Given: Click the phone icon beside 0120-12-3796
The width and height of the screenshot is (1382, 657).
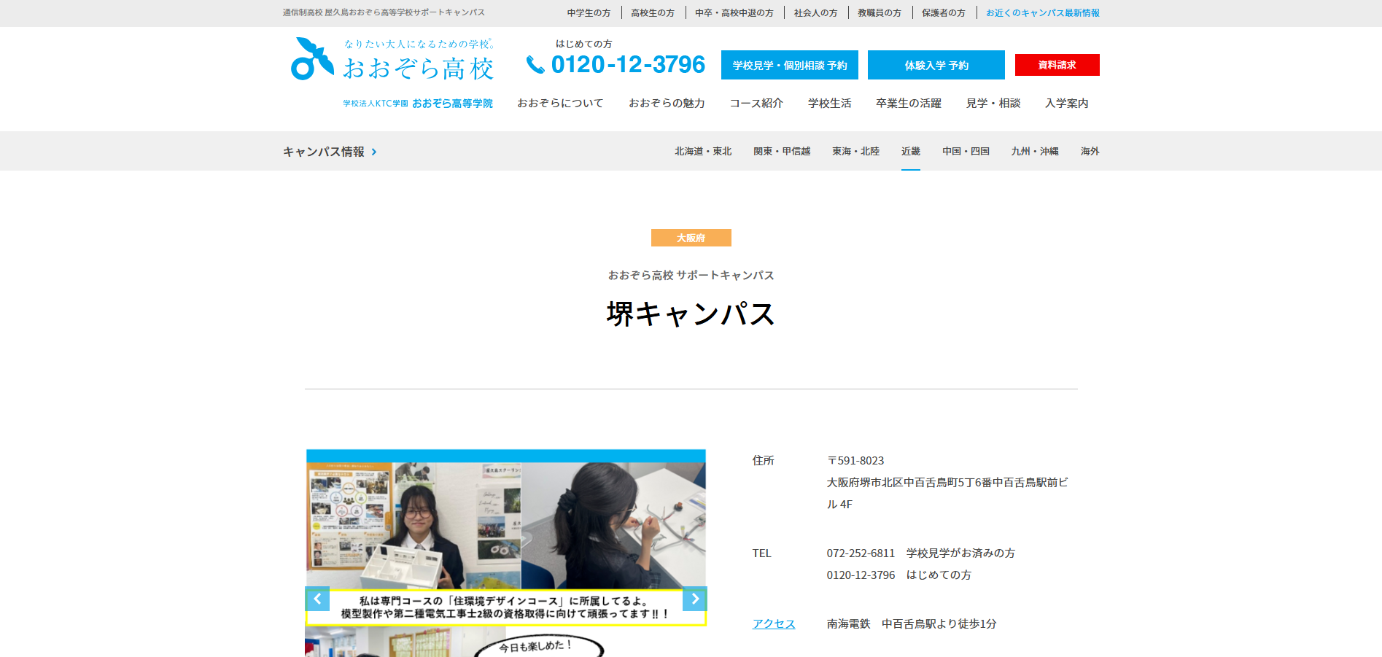Looking at the screenshot, I should pyautogui.click(x=535, y=65).
